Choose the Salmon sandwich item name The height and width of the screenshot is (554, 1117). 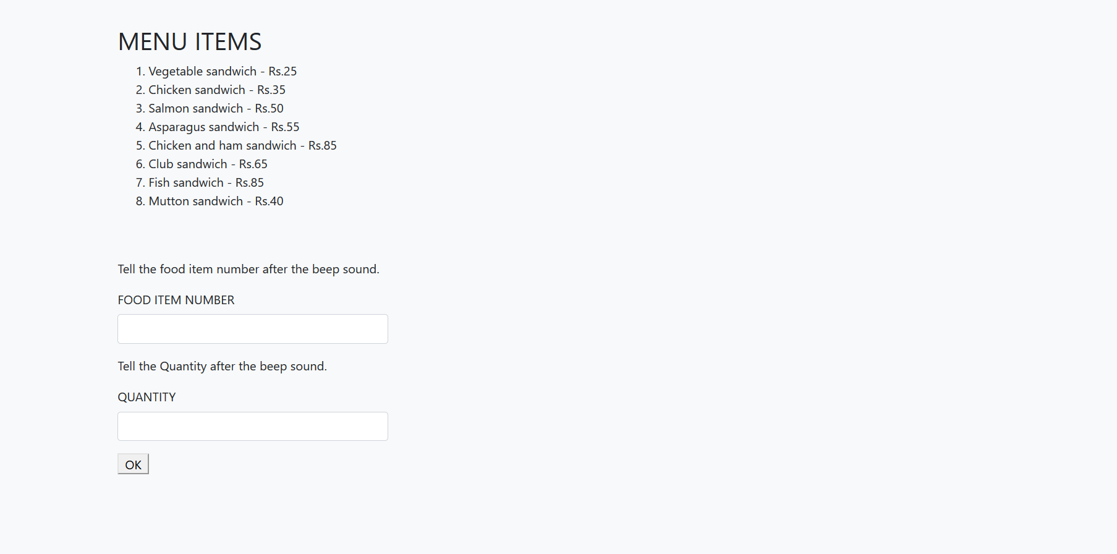(x=195, y=109)
